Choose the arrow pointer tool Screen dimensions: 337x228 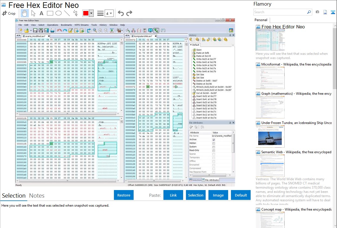[x=33, y=13]
